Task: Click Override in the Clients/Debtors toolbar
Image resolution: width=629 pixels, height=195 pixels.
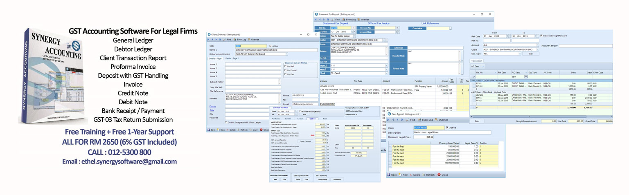Action: tap(254, 40)
